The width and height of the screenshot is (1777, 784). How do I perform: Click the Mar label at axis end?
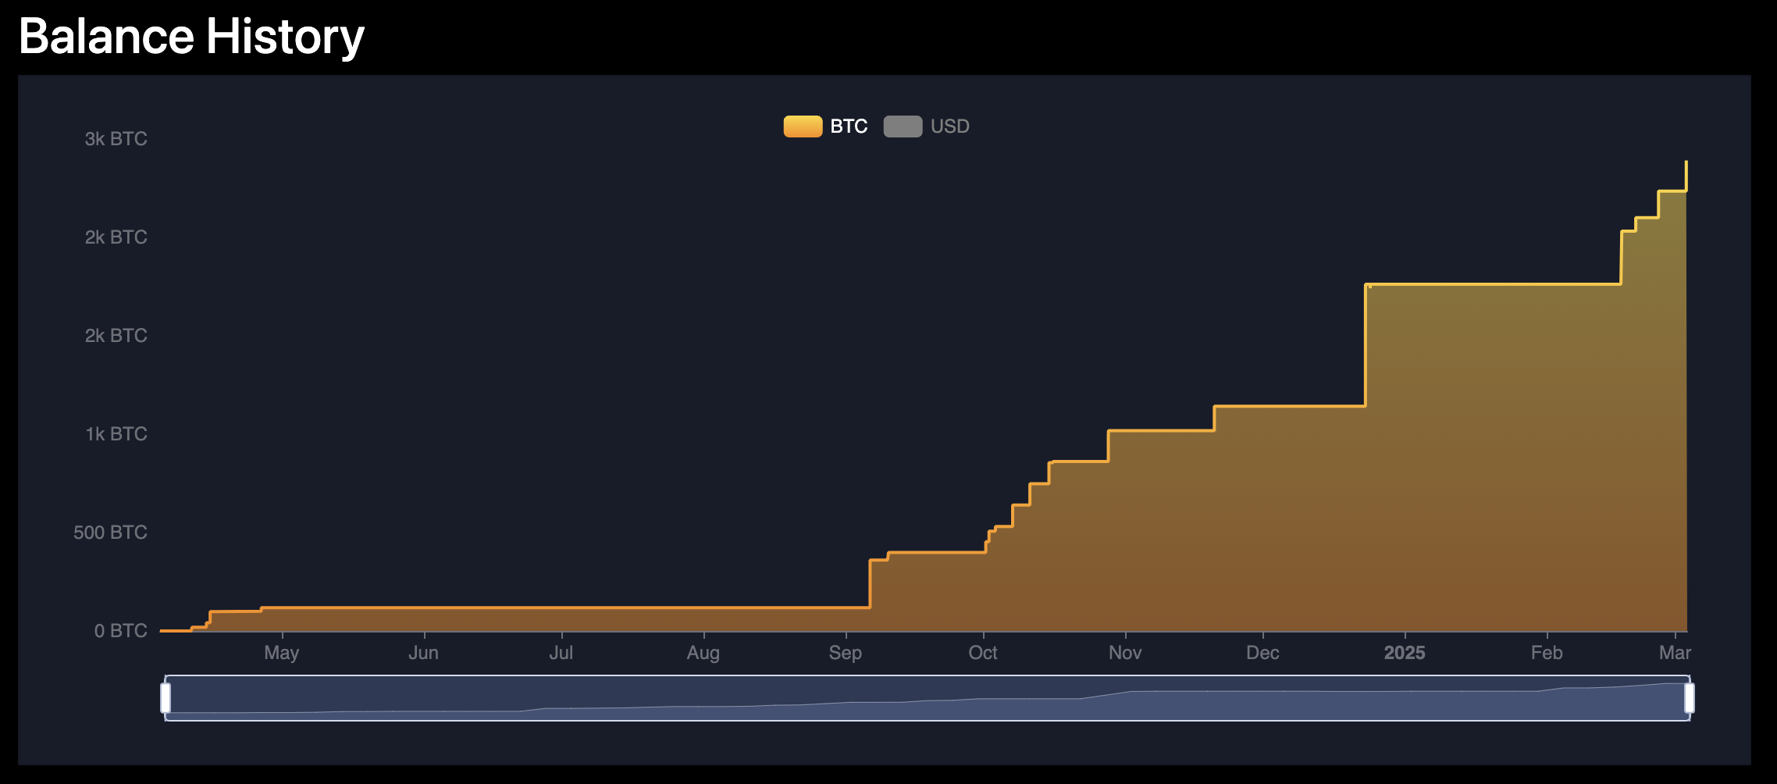(1675, 653)
